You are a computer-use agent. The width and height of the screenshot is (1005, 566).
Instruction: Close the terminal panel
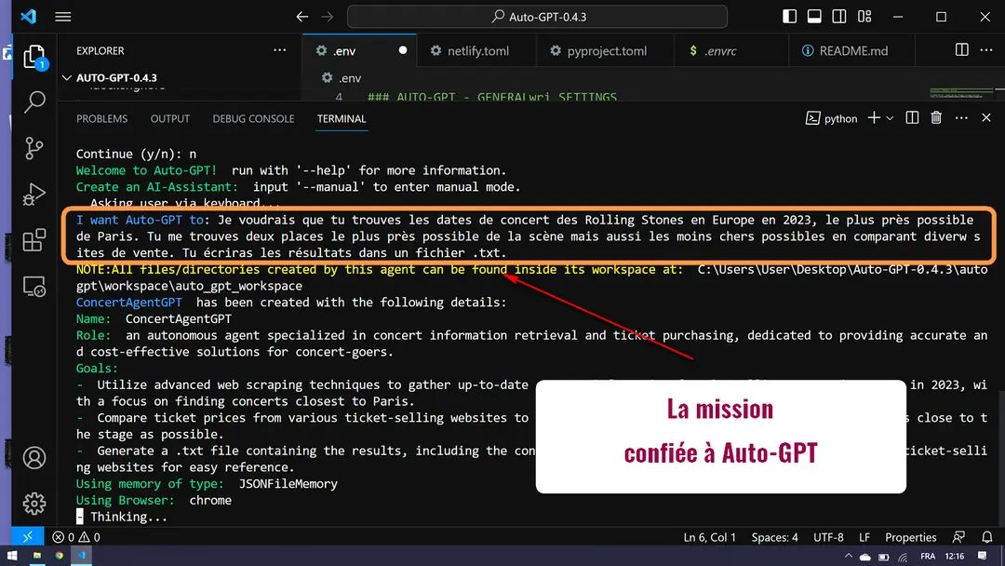986,118
